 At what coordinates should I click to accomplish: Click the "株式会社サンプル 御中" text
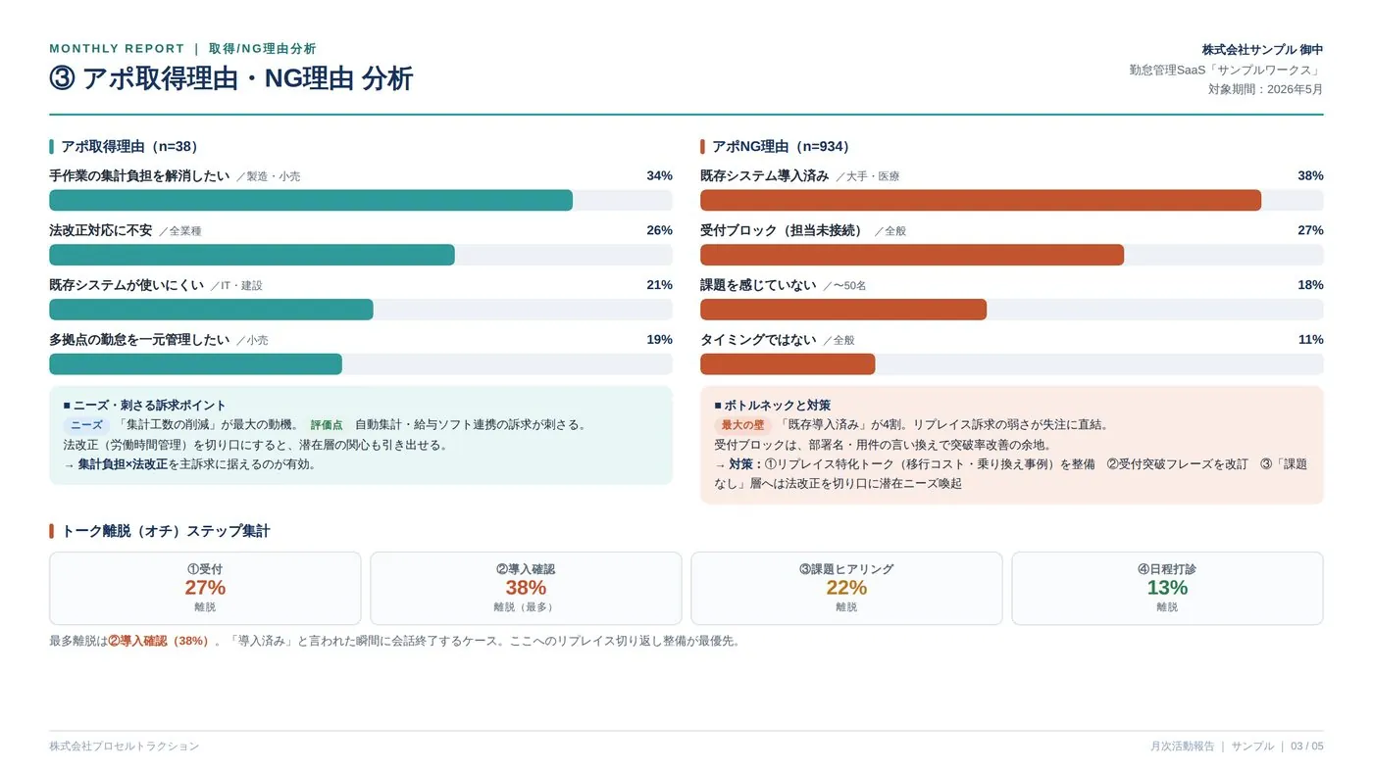click(x=1262, y=50)
